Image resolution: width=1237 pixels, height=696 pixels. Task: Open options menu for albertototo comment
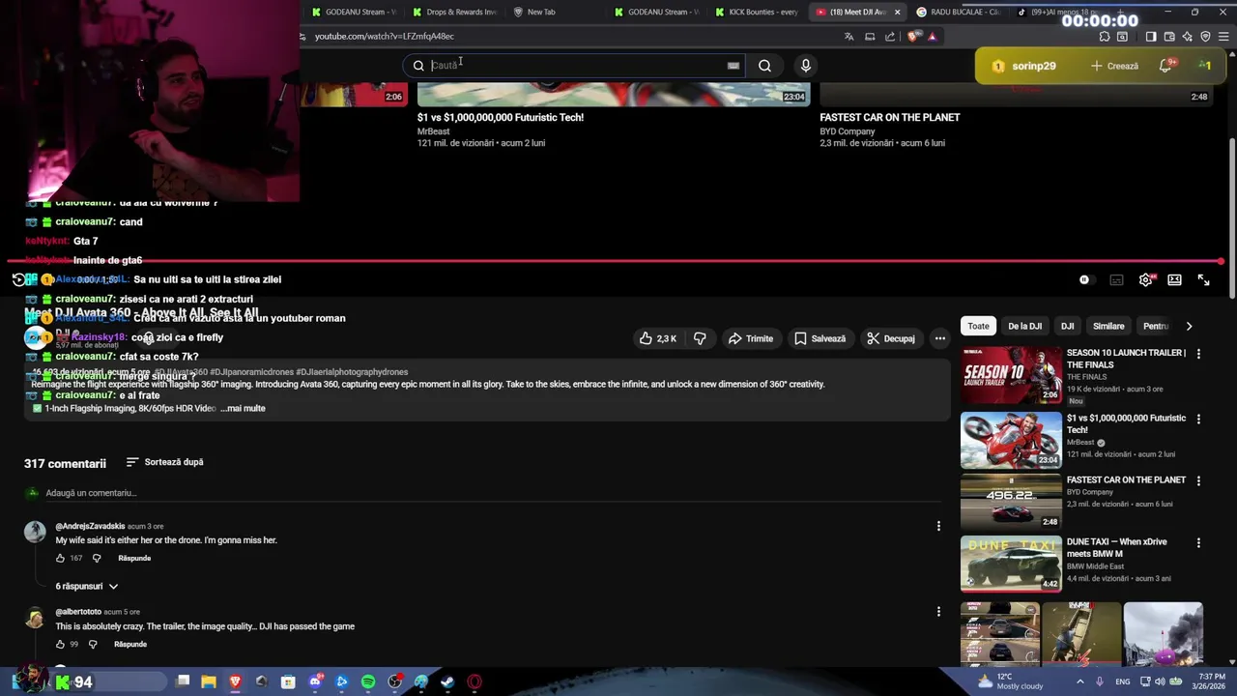point(937,611)
